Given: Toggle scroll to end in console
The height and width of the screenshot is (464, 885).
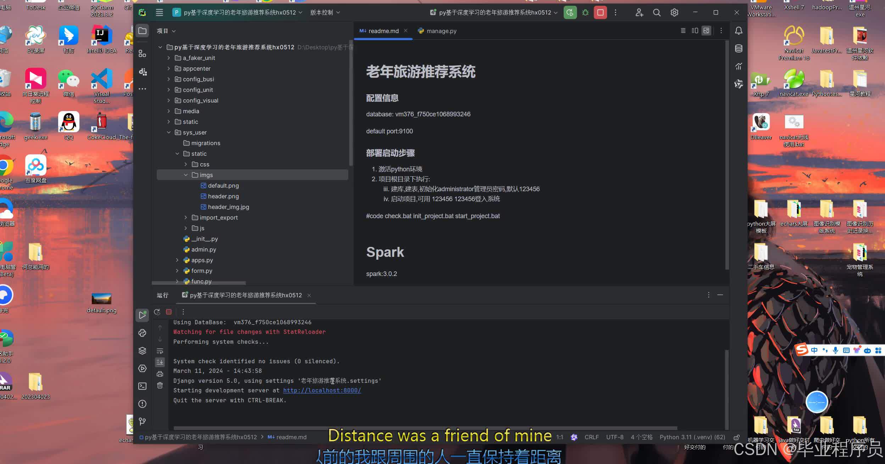Looking at the screenshot, I should point(160,362).
